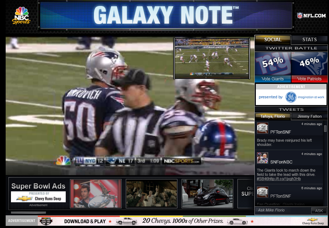
Task: Click the 6 minutes ago timestamp
Action: [x=312, y=188]
